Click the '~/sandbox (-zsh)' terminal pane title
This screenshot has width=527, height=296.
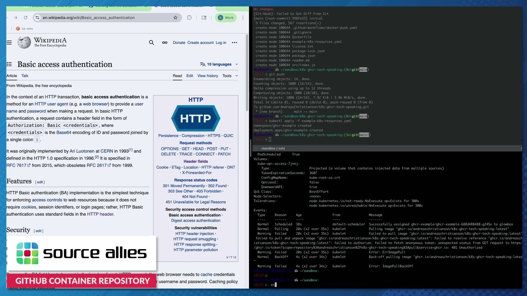pos(272,148)
